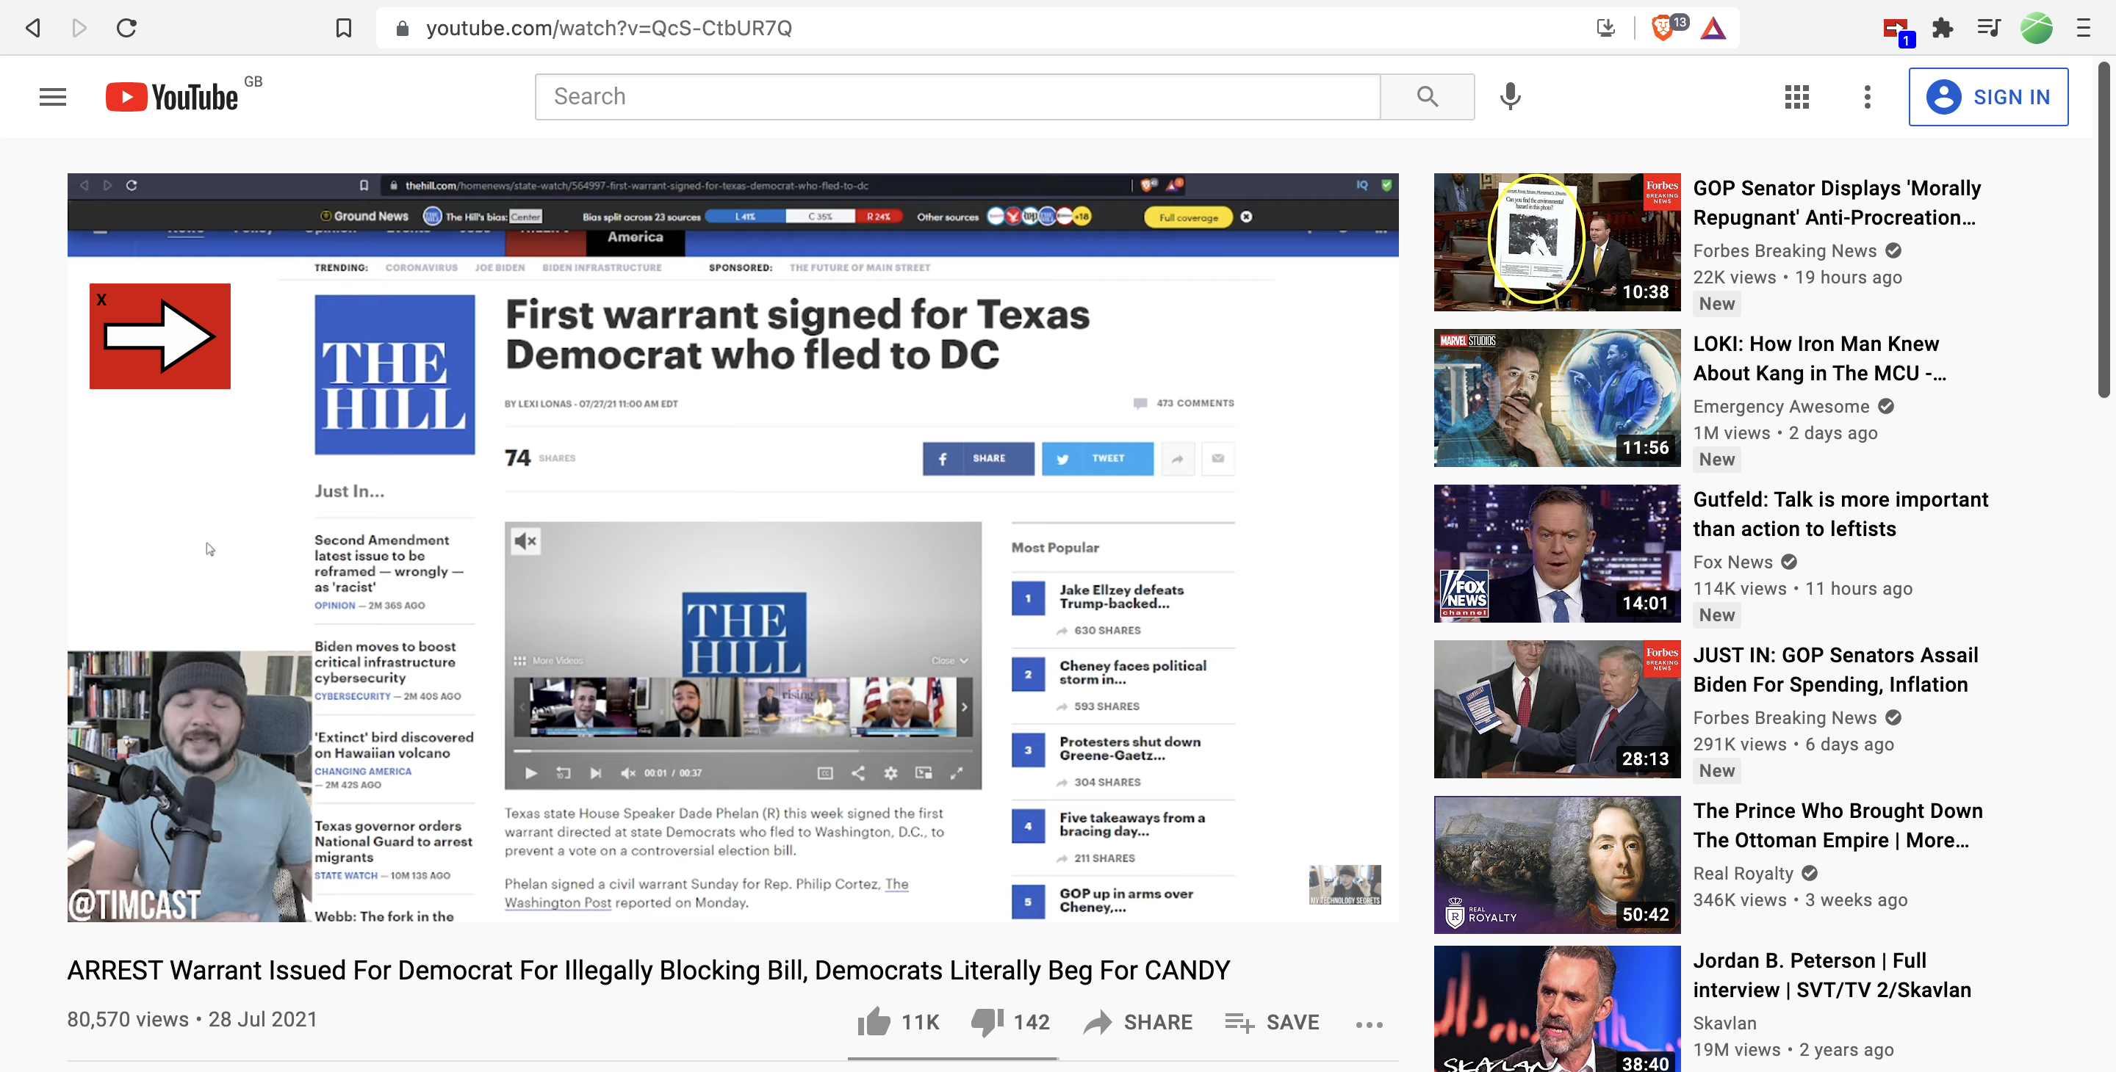Click the search magnifier button
The image size is (2116, 1072).
click(1428, 97)
